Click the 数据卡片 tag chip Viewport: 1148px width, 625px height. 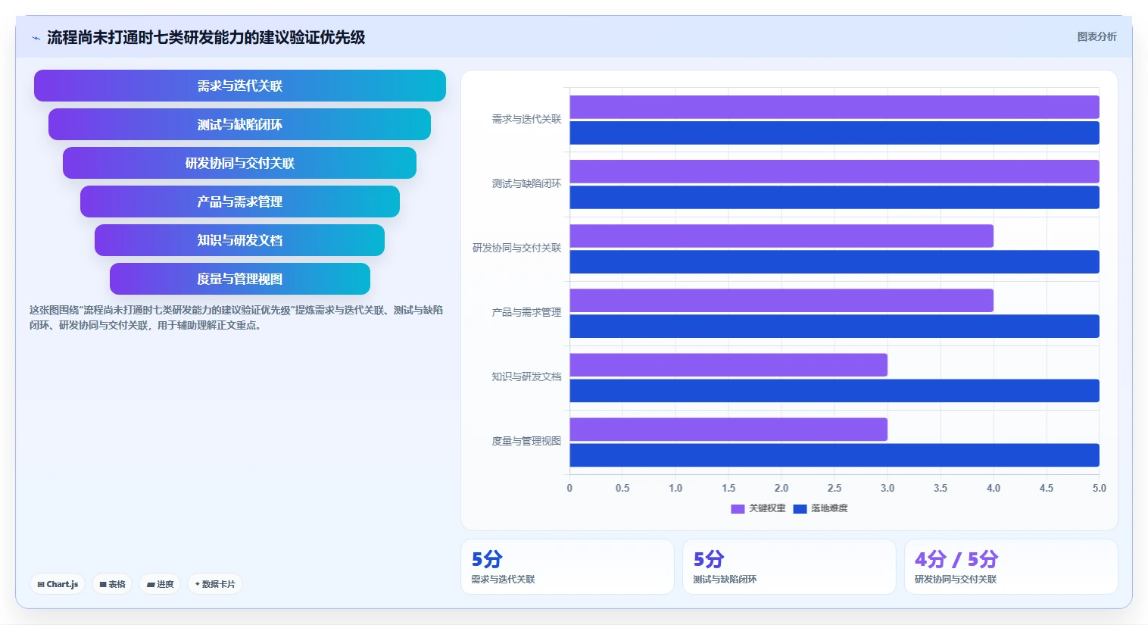pos(215,584)
